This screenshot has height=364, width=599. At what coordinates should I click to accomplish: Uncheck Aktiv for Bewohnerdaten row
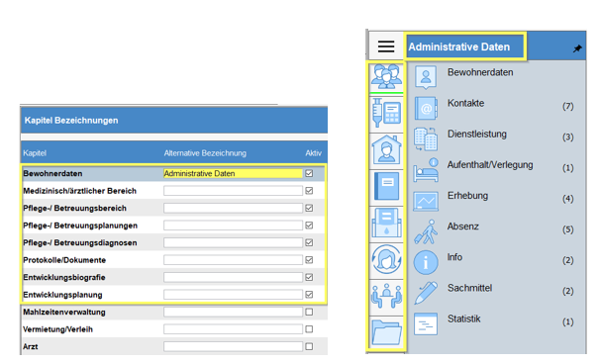click(x=309, y=173)
